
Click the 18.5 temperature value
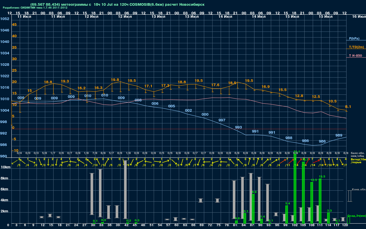[x=232, y=83]
